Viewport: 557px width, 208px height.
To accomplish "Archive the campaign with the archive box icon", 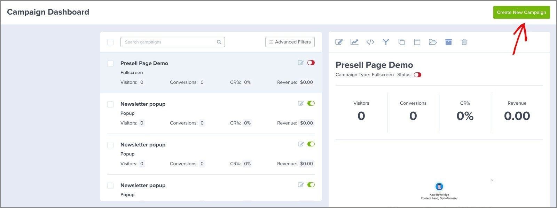I will point(448,42).
